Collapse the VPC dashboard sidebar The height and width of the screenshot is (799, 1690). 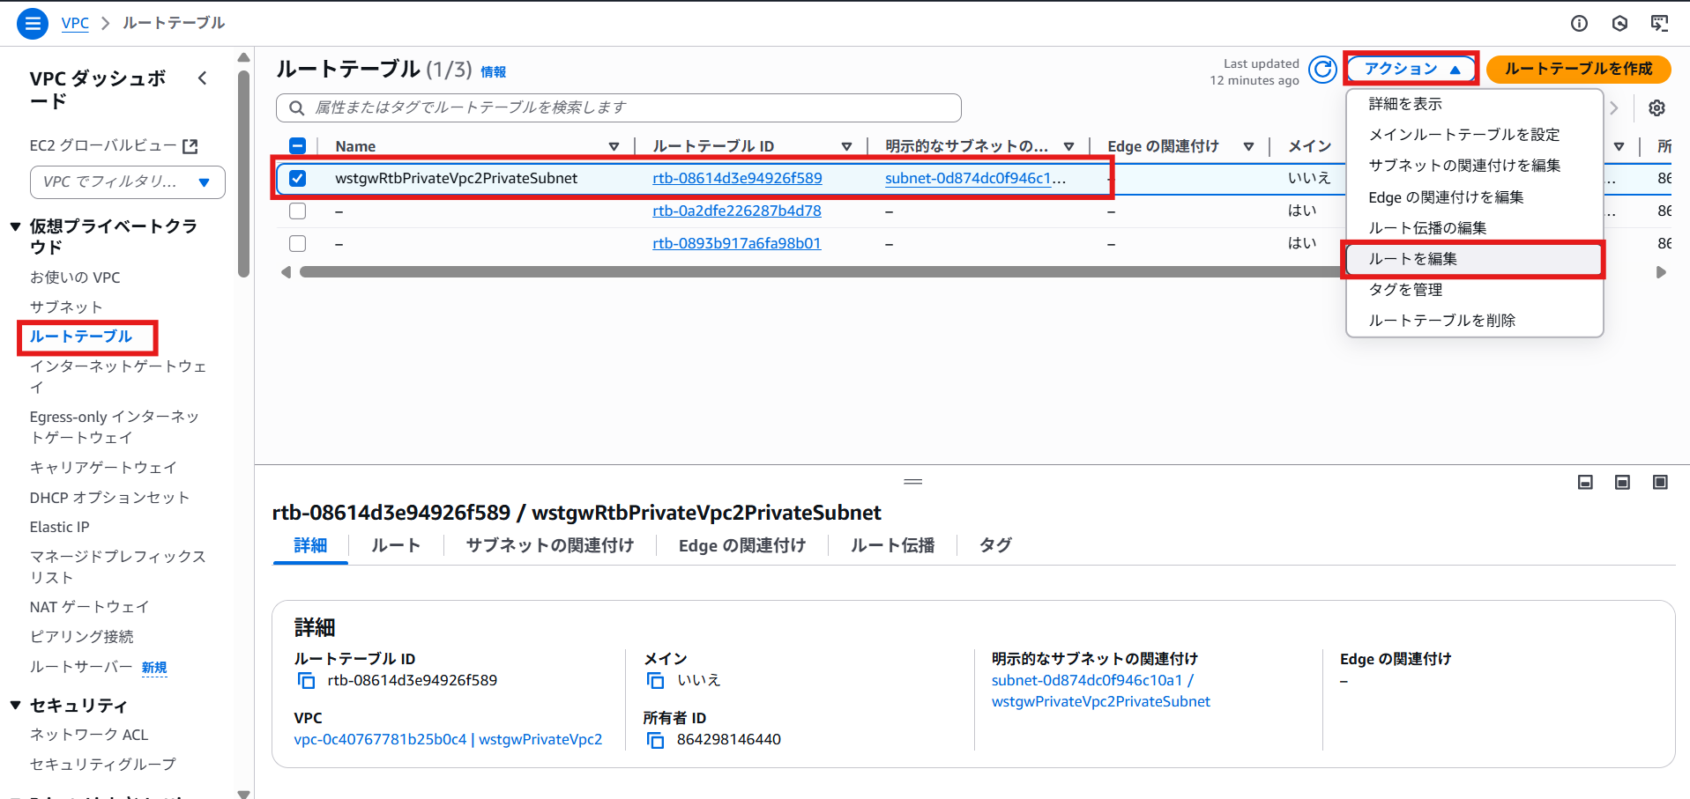tap(203, 78)
